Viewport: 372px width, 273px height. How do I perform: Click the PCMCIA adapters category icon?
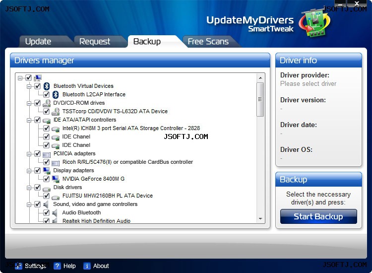click(x=47, y=154)
